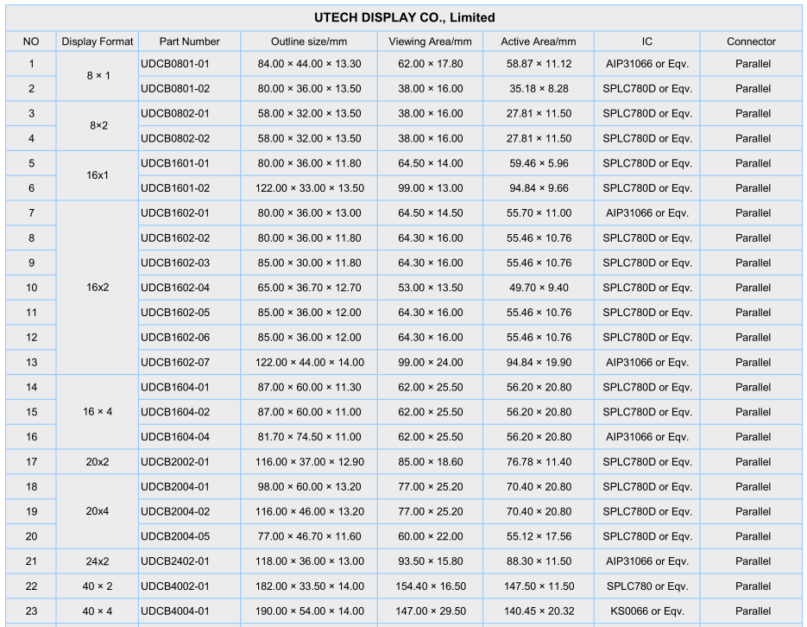Select the 16x1 display format cell
Image resolution: width=807 pixels, height=627 pixels.
tap(98, 175)
